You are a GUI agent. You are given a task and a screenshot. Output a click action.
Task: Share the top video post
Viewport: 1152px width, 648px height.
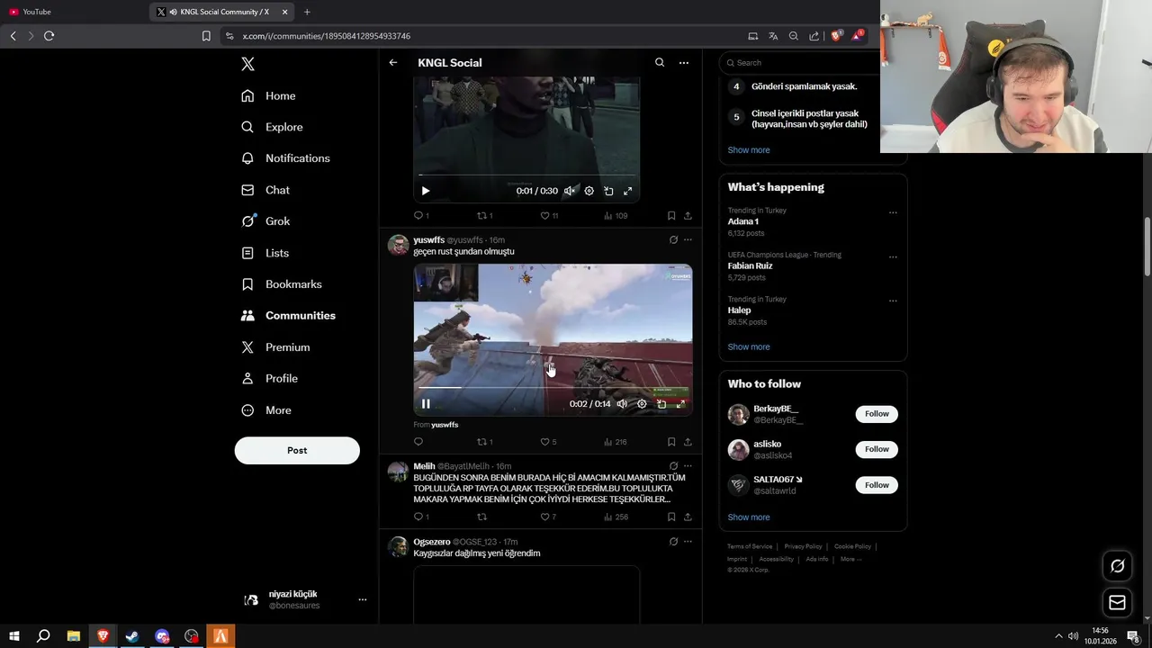(x=688, y=216)
